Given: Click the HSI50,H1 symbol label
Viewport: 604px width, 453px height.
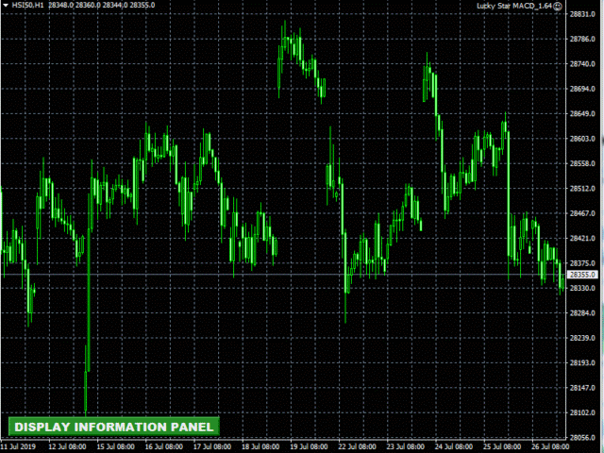Looking at the screenshot, I should tap(27, 6).
